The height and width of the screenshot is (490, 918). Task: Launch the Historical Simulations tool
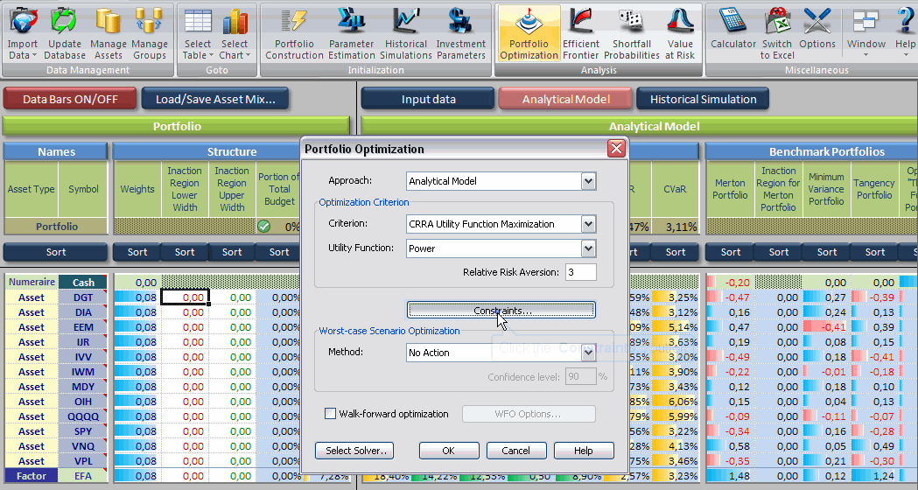(x=406, y=21)
